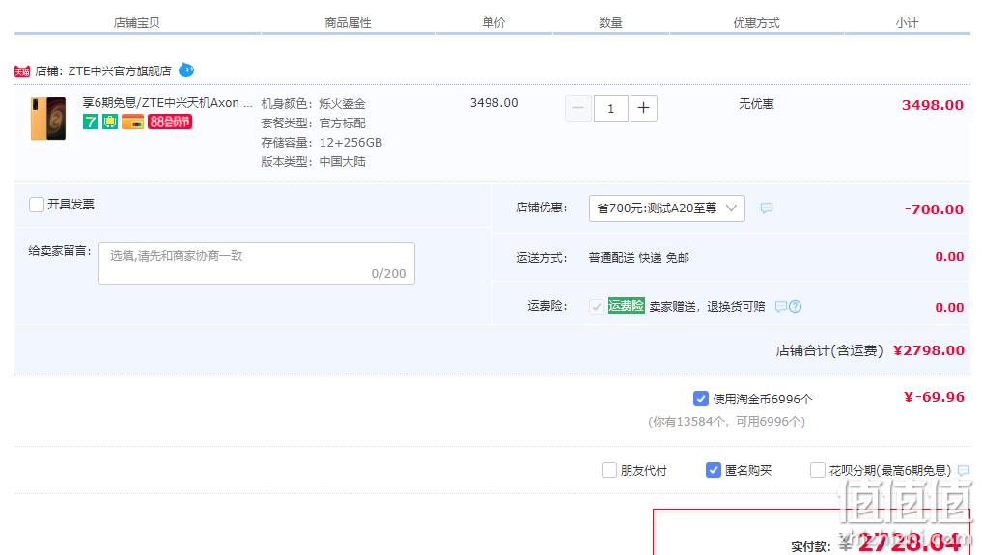This screenshot has height=555, width=982.
Task: Click the unit price 3498.00 text
Action: coord(494,103)
